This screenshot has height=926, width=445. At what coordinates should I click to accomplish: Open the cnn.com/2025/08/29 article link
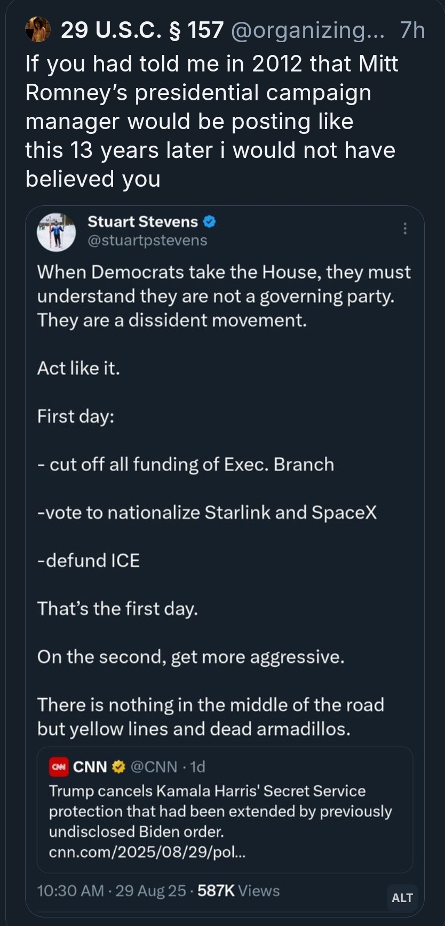(147, 852)
